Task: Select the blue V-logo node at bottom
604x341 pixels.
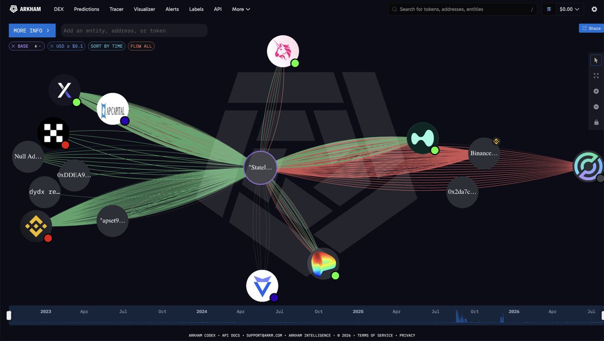Action: click(x=262, y=286)
